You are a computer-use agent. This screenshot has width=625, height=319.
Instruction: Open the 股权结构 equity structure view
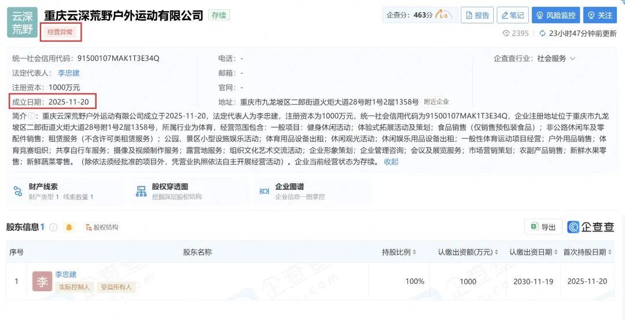point(101,228)
